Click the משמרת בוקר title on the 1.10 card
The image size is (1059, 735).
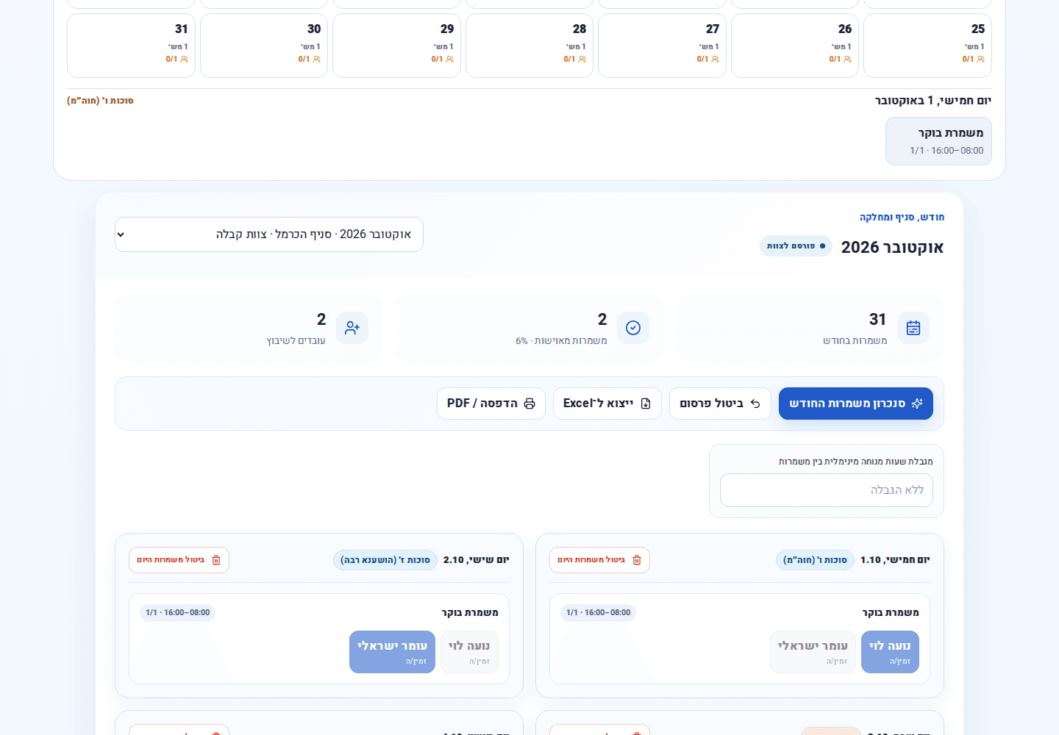(x=891, y=613)
